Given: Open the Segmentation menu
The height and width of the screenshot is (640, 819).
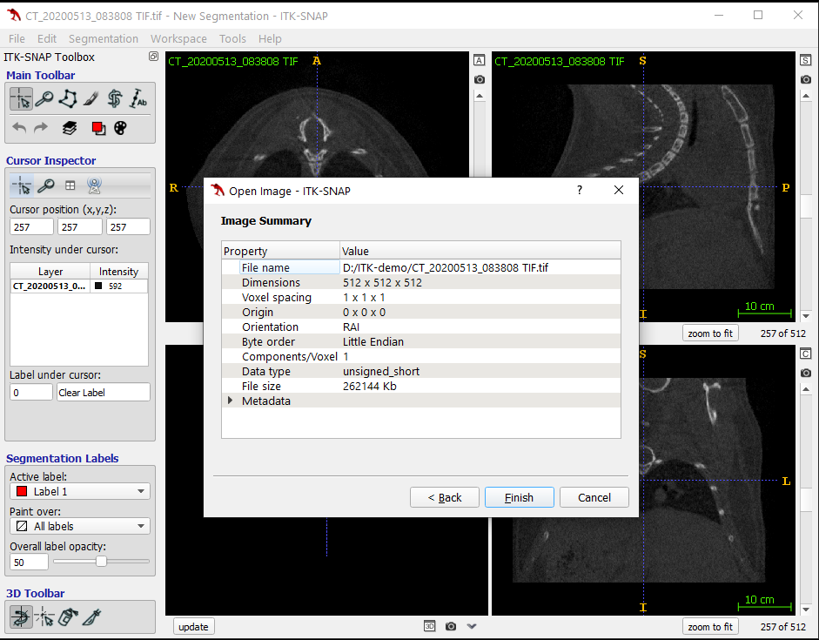Looking at the screenshot, I should [104, 38].
